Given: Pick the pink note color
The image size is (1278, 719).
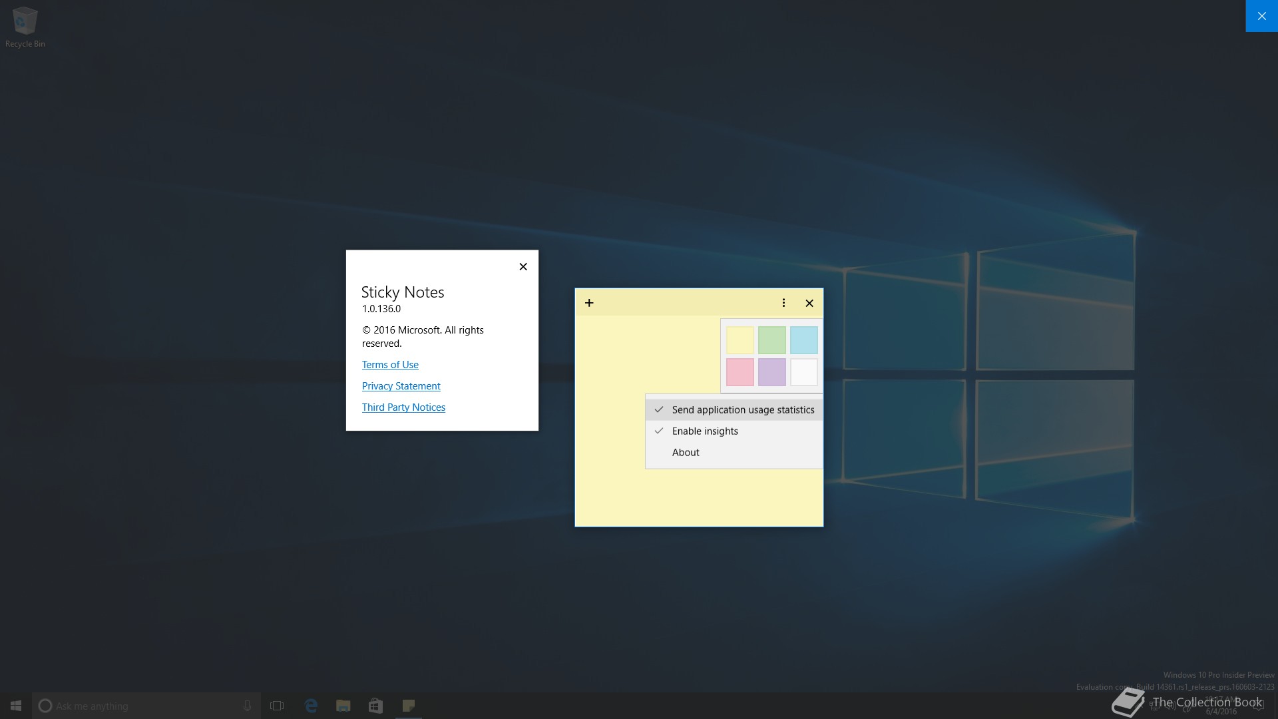Looking at the screenshot, I should click(x=740, y=372).
